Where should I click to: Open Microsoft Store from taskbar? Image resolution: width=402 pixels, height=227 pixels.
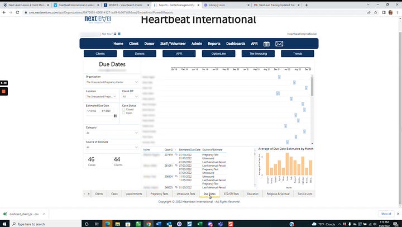click(x=128, y=224)
